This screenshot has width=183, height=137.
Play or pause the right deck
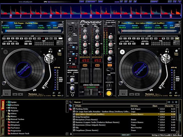pyautogui.click(x=123, y=93)
